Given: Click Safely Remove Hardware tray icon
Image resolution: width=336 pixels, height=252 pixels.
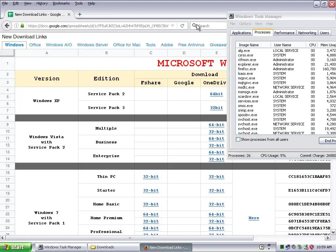Looking at the screenshot, I should click(300, 247).
